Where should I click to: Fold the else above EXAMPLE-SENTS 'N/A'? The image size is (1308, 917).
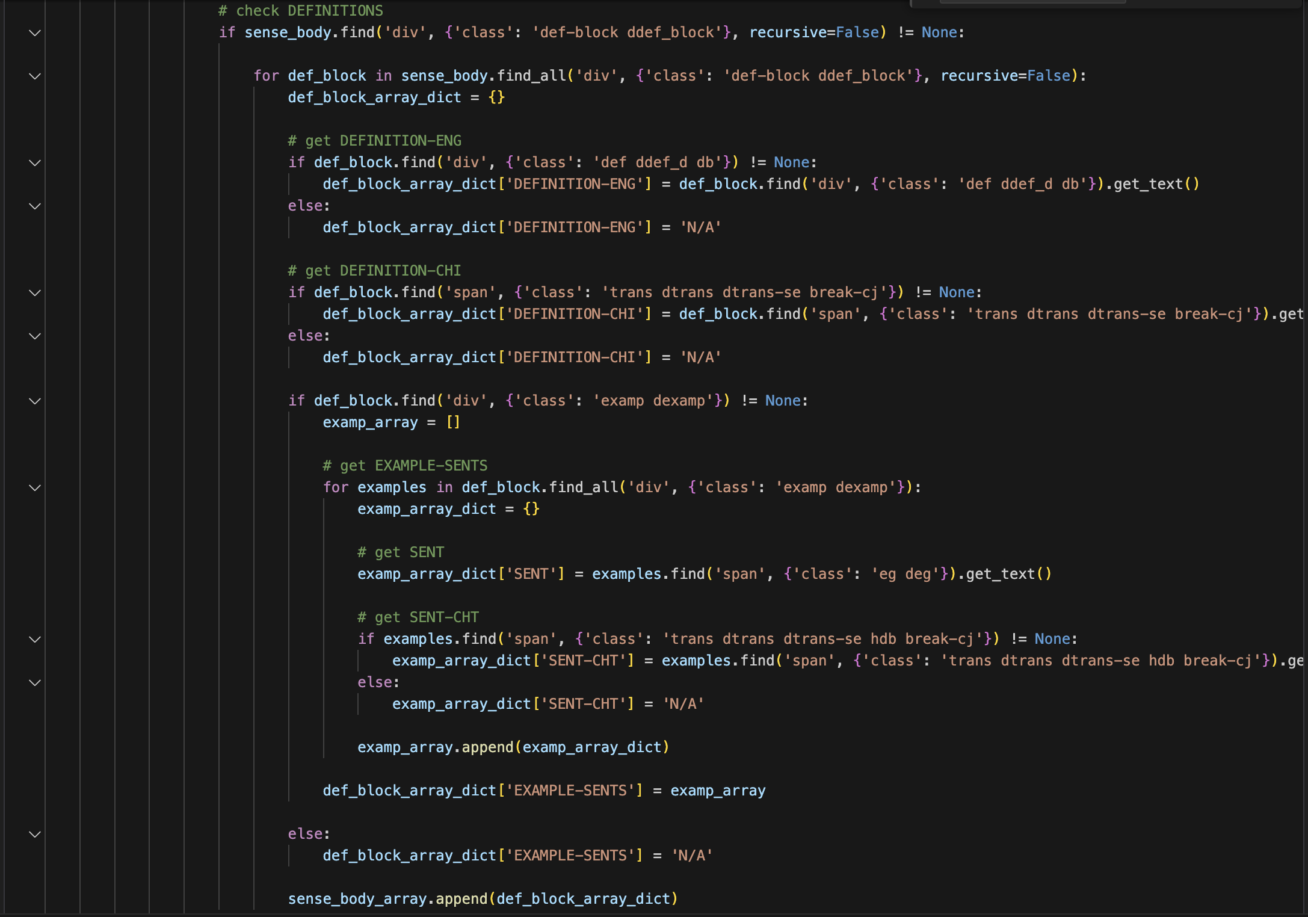pos(35,834)
